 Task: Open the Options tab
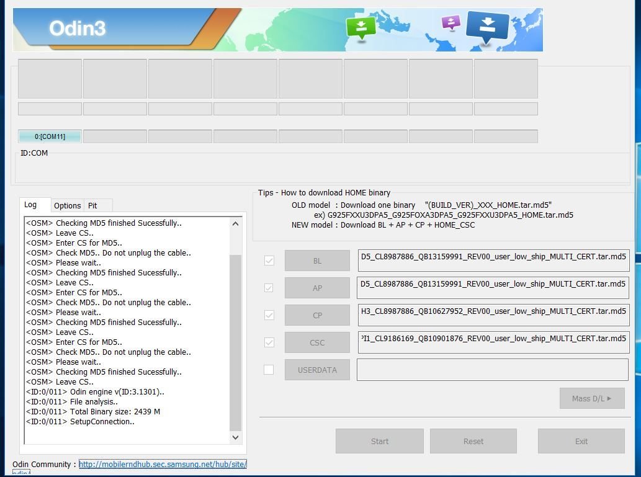click(x=68, y=205)
